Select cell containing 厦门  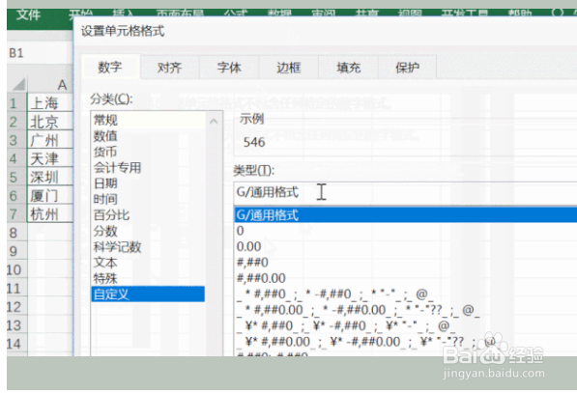pyautogui.click(x=50, y=195)
